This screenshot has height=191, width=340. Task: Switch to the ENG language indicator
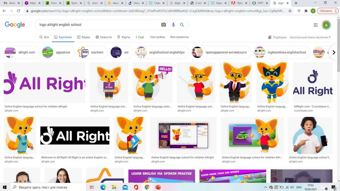[299, 187]
